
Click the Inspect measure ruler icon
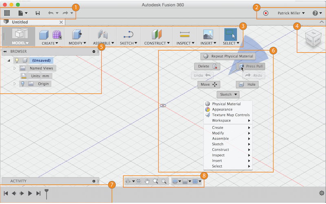pos(185,34)
